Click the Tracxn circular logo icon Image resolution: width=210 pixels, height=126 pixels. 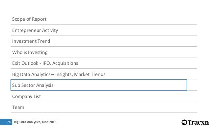[184, 122]
